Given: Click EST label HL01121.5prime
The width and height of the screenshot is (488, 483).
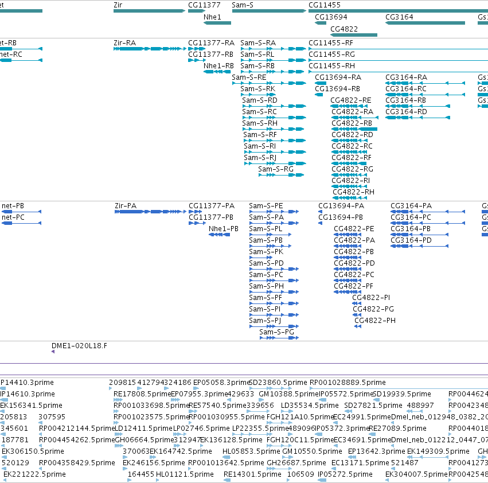Looking at the screenshot, I should (185, 474).
